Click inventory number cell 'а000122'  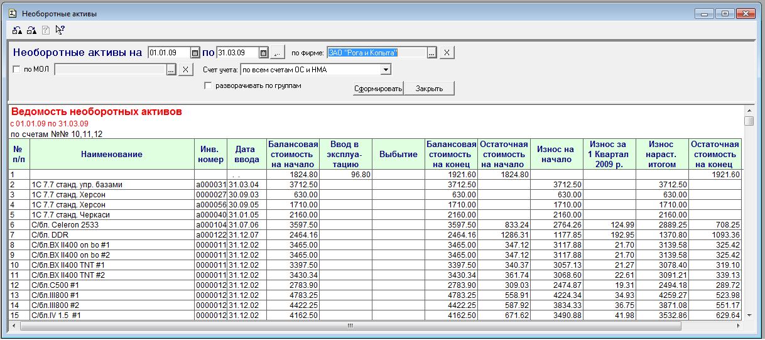(210, 234)
